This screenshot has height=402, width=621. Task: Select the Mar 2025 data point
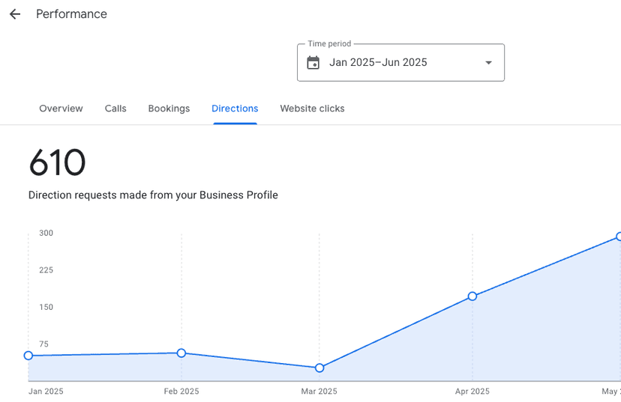click(x=319, y=368)
